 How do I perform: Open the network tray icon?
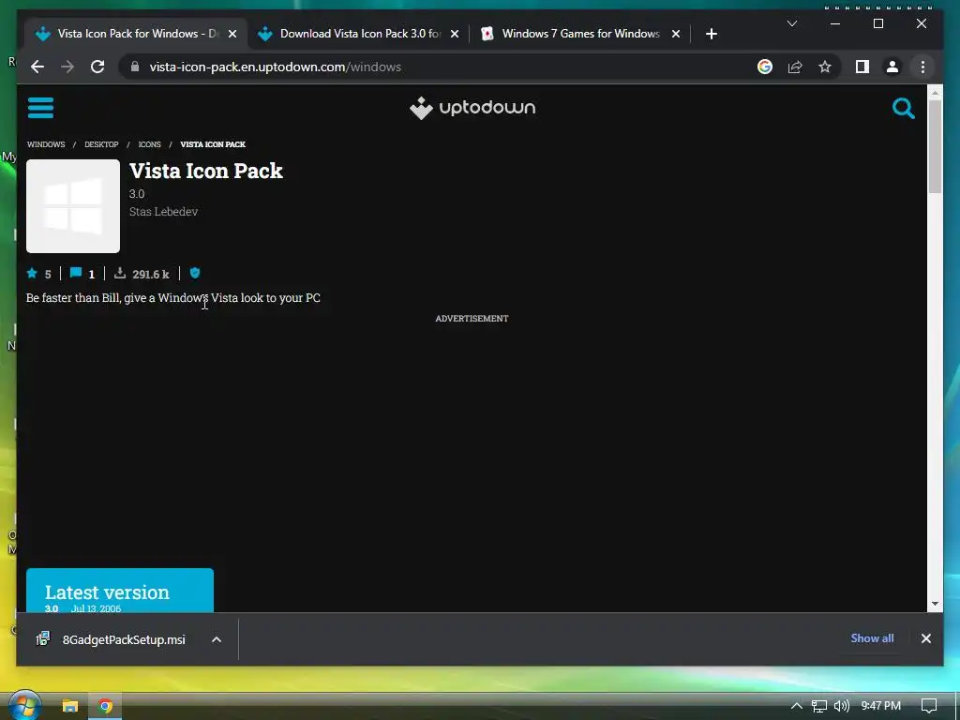tap(819, 706)
